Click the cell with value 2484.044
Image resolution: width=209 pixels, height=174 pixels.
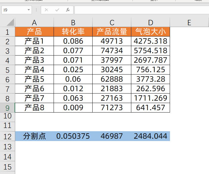click(150, 136)
